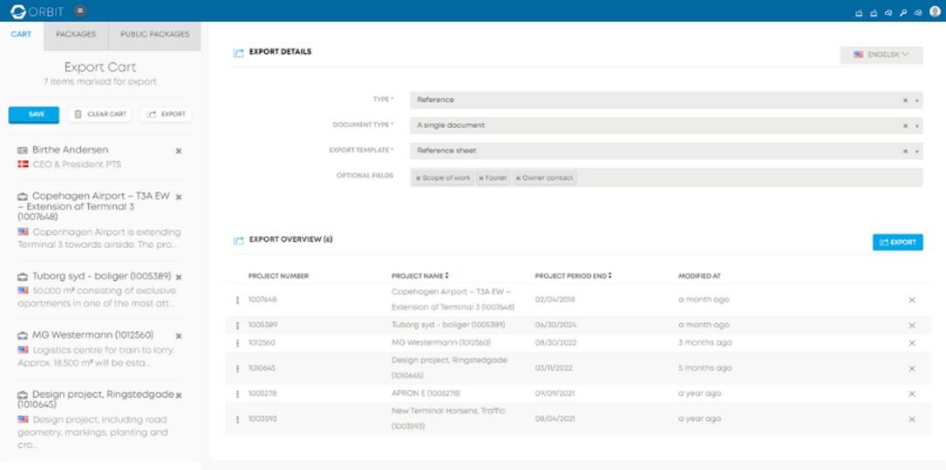
Task: Switch to the Public Packages tab
Action: click(x=154, y=35)
